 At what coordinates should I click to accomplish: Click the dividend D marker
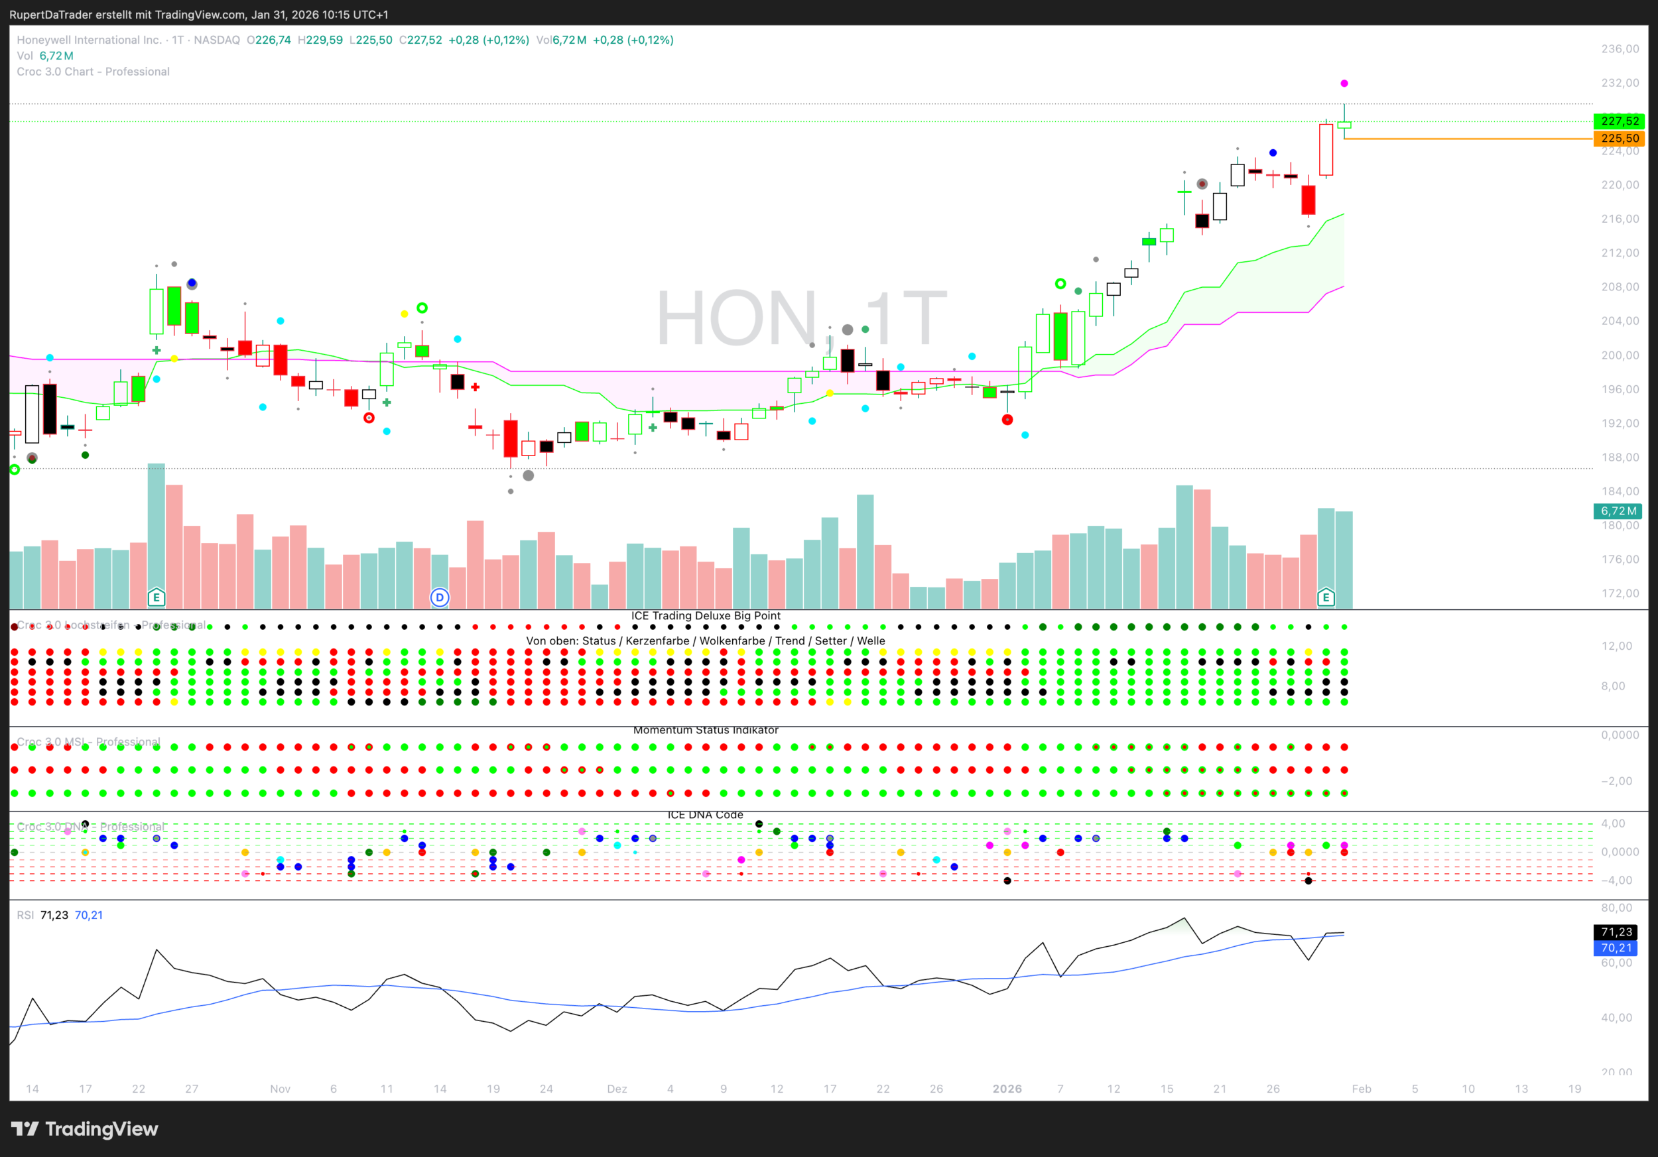click(x=440, y=597)
